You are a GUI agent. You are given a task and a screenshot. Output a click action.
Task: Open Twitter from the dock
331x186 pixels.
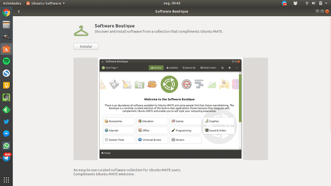[6, 122]
